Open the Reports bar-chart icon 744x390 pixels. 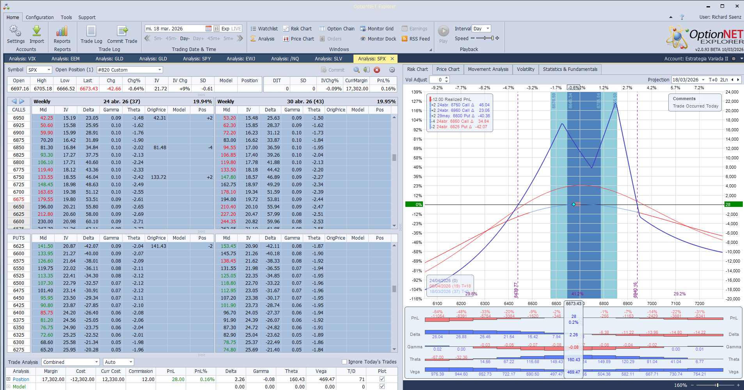click(62, 34)
